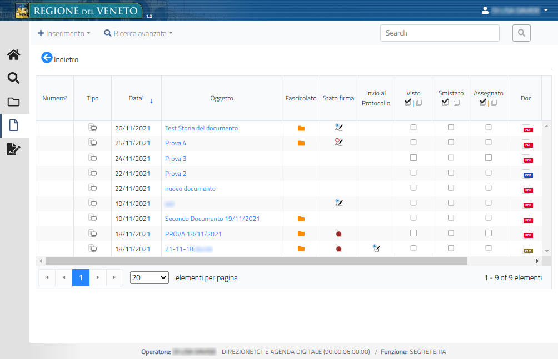Open the PROVA 18/11/2021 link

pyautogui.click(x=193, y=234)
